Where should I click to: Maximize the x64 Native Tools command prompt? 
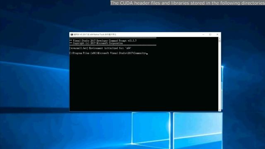210,34
